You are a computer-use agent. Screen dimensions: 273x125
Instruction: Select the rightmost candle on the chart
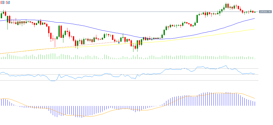coord(255,12)
